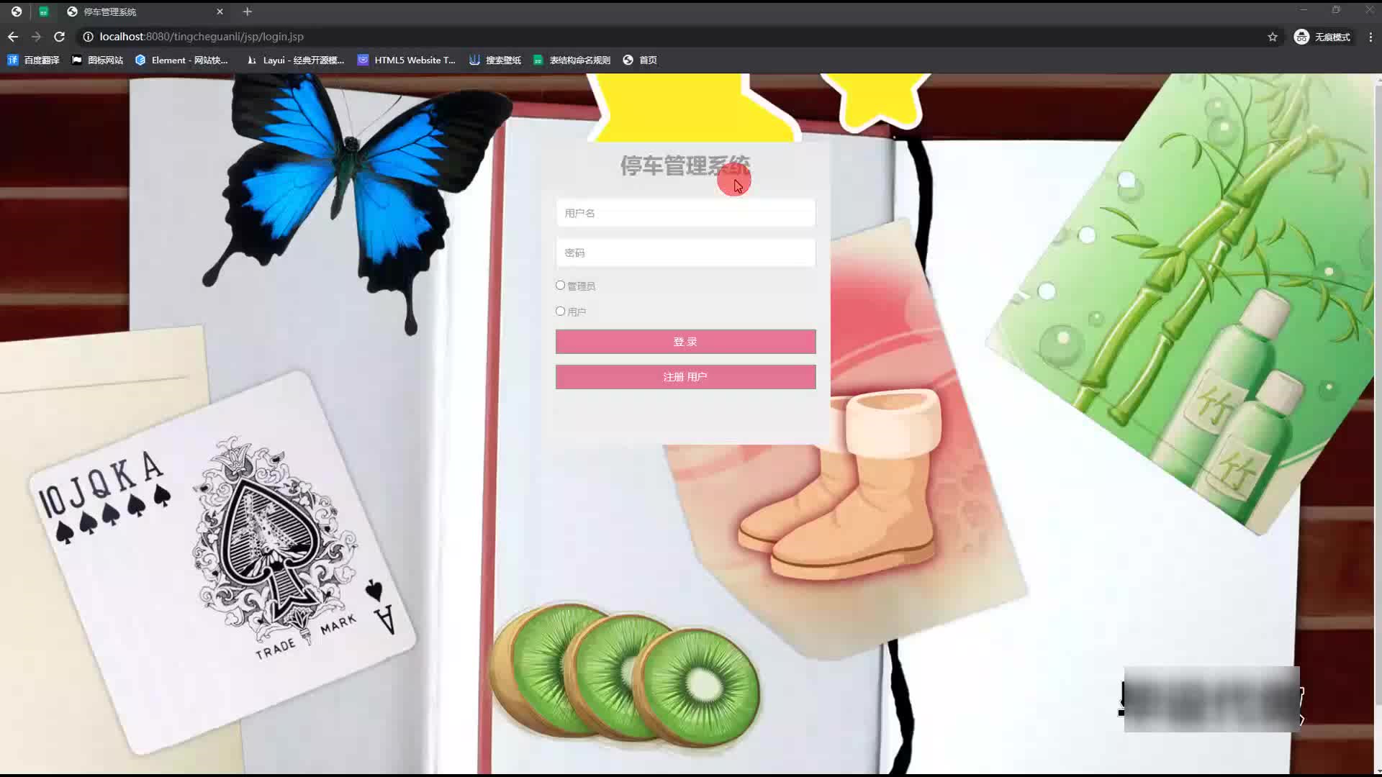Screen dimensions: 1382x777
Task: Open the Chrome three-dot menu
Action: [x=1370, y=37]
